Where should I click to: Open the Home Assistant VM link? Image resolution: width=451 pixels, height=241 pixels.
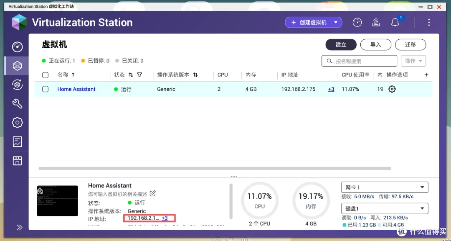click(76, 89)
